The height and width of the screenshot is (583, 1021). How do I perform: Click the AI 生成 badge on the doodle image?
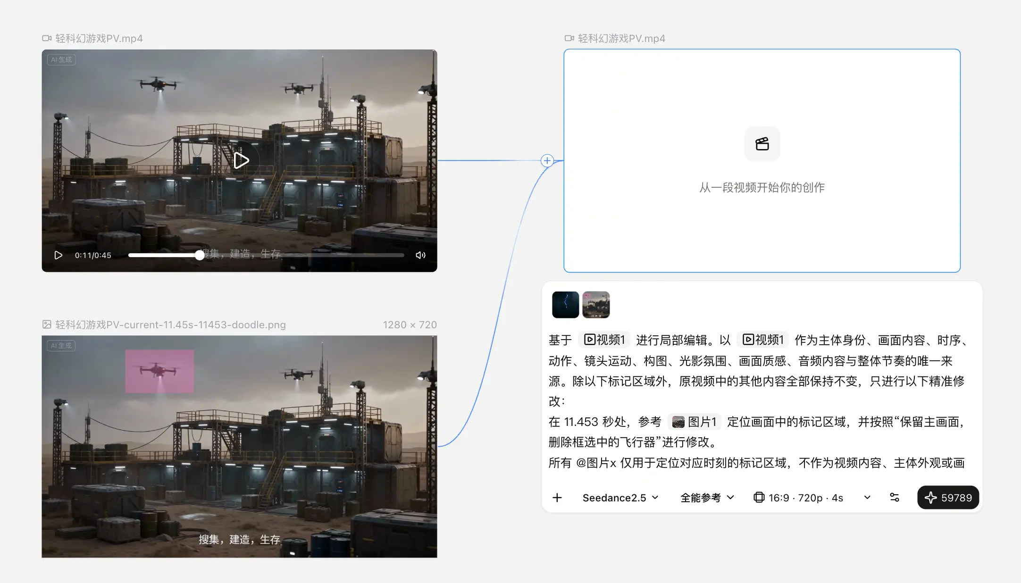[x=61, y=346]
